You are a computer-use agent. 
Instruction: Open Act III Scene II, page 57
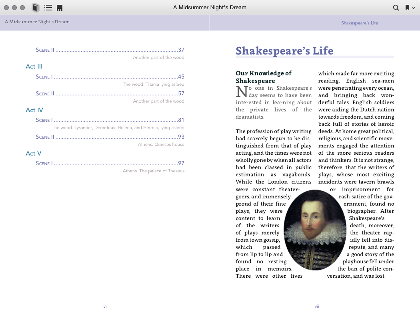click(x=110, y=93)
